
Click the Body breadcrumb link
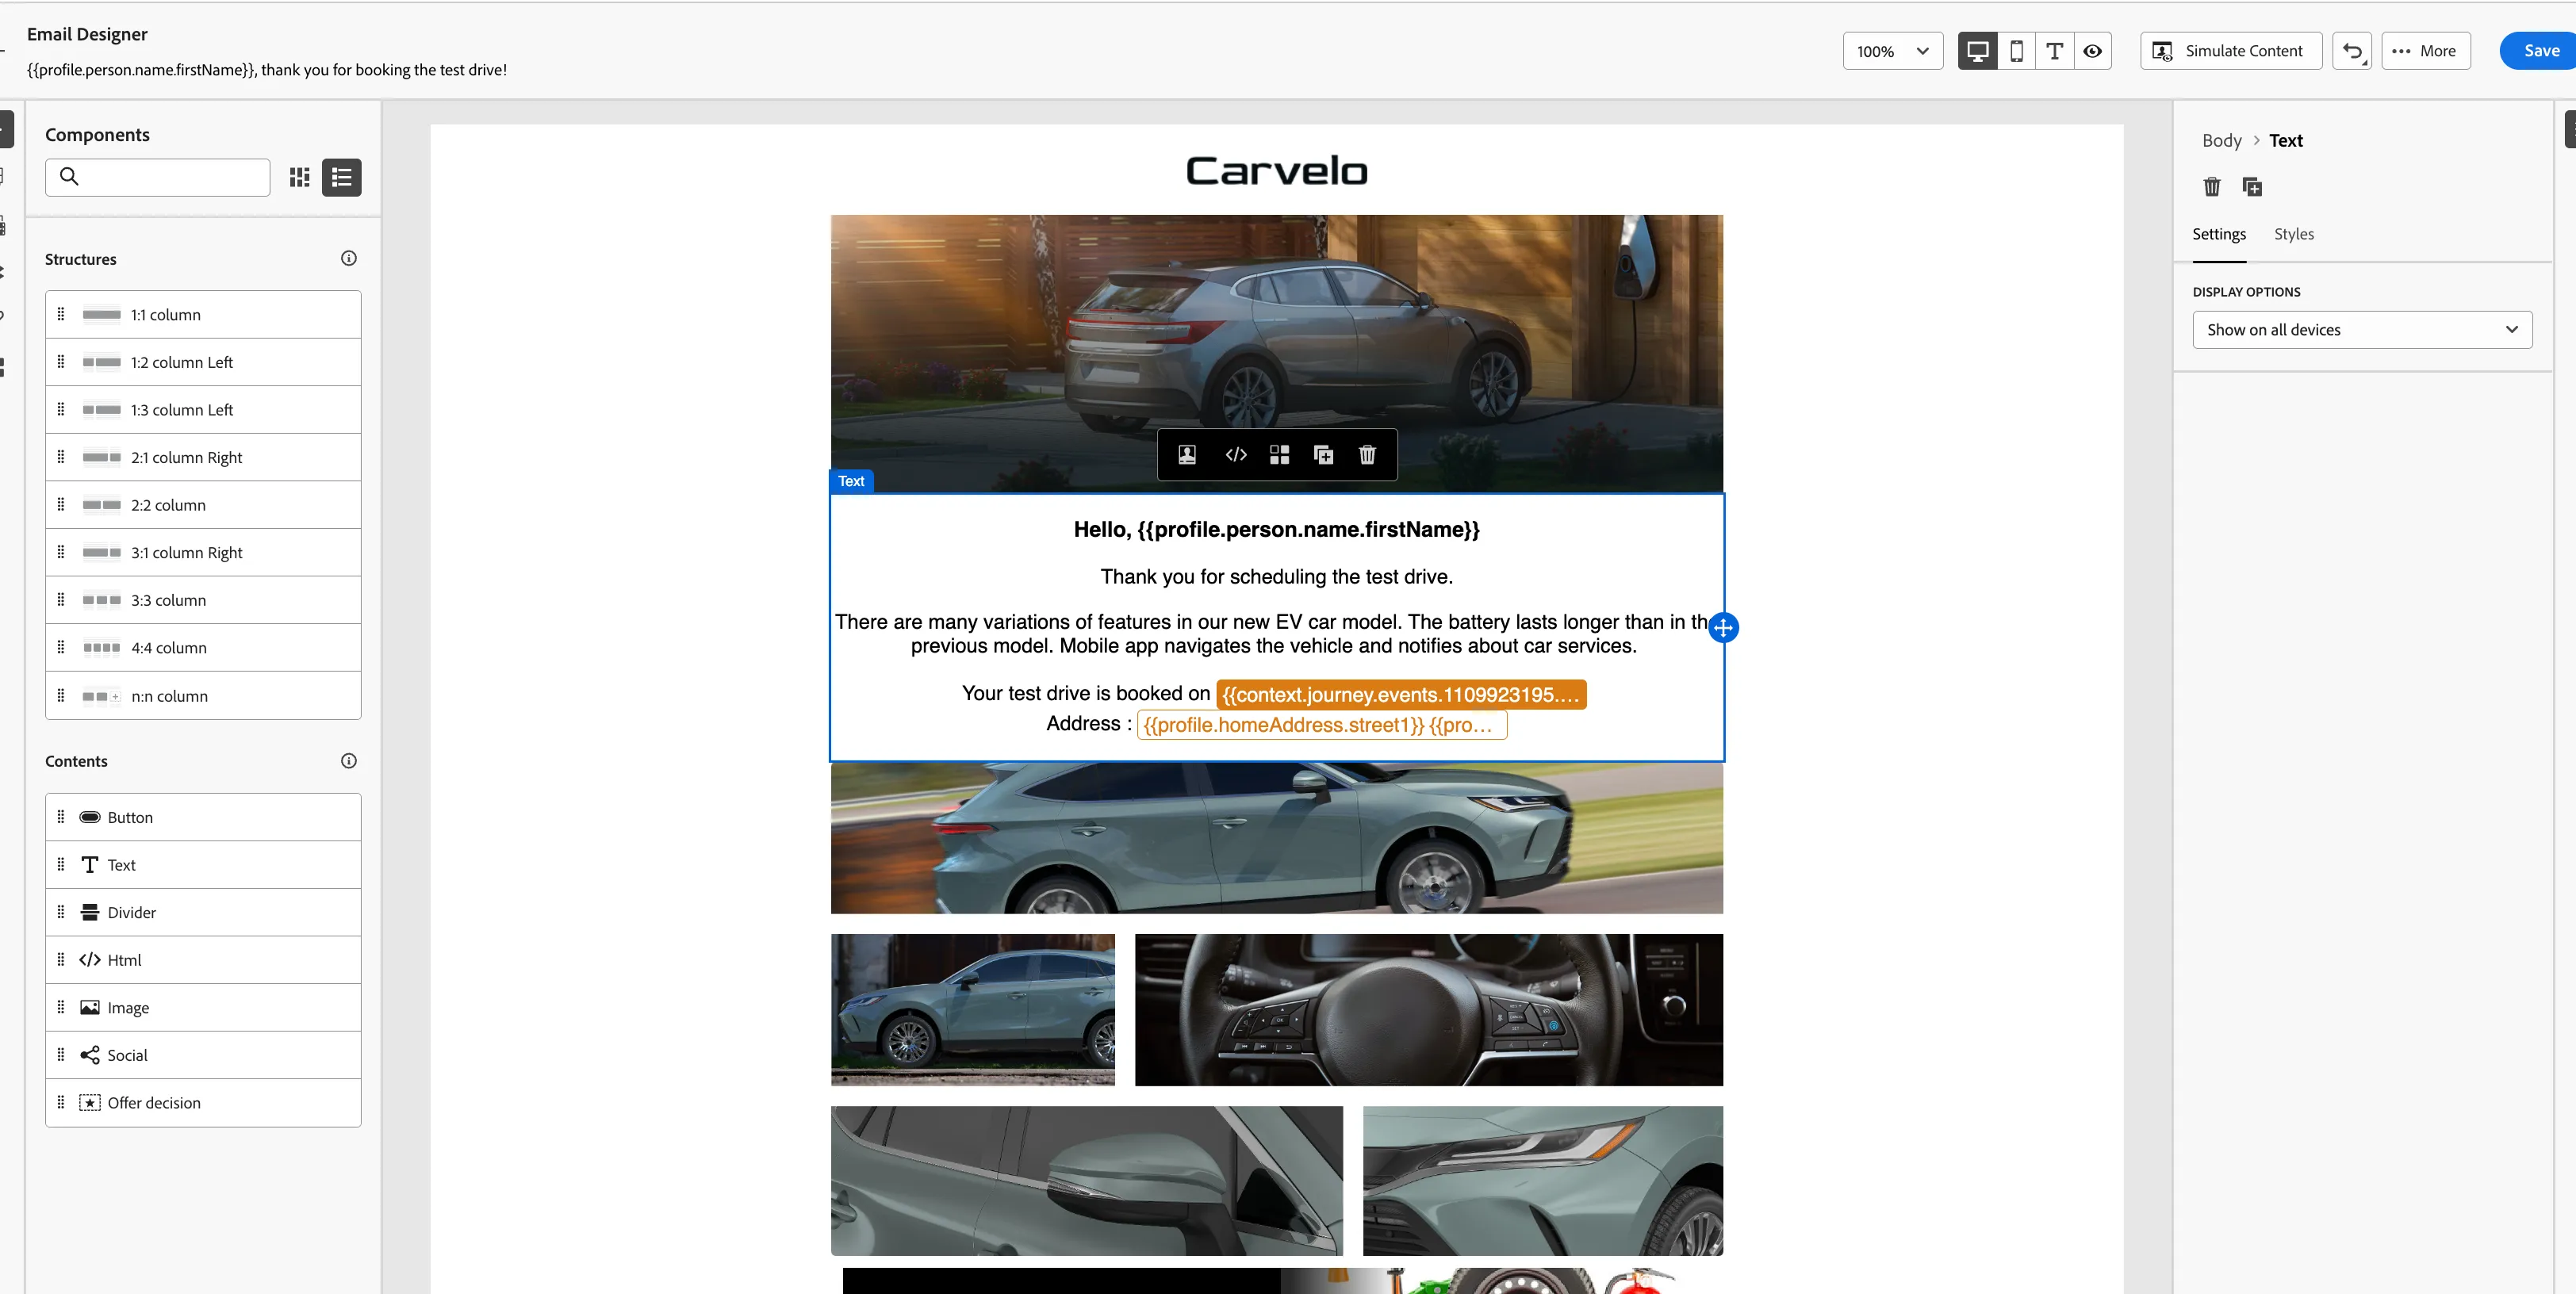coord(2221,141)
